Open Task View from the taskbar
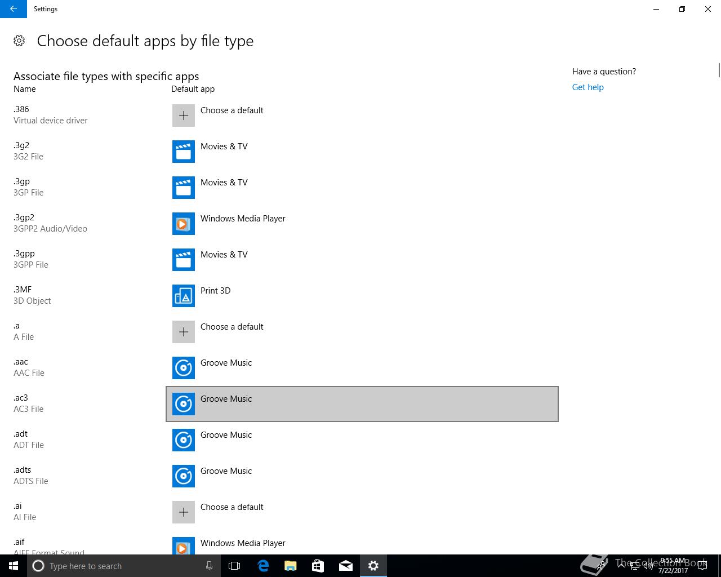Image resolution: width=721 pixels, height=577 pixels. (x=234, y=566)
